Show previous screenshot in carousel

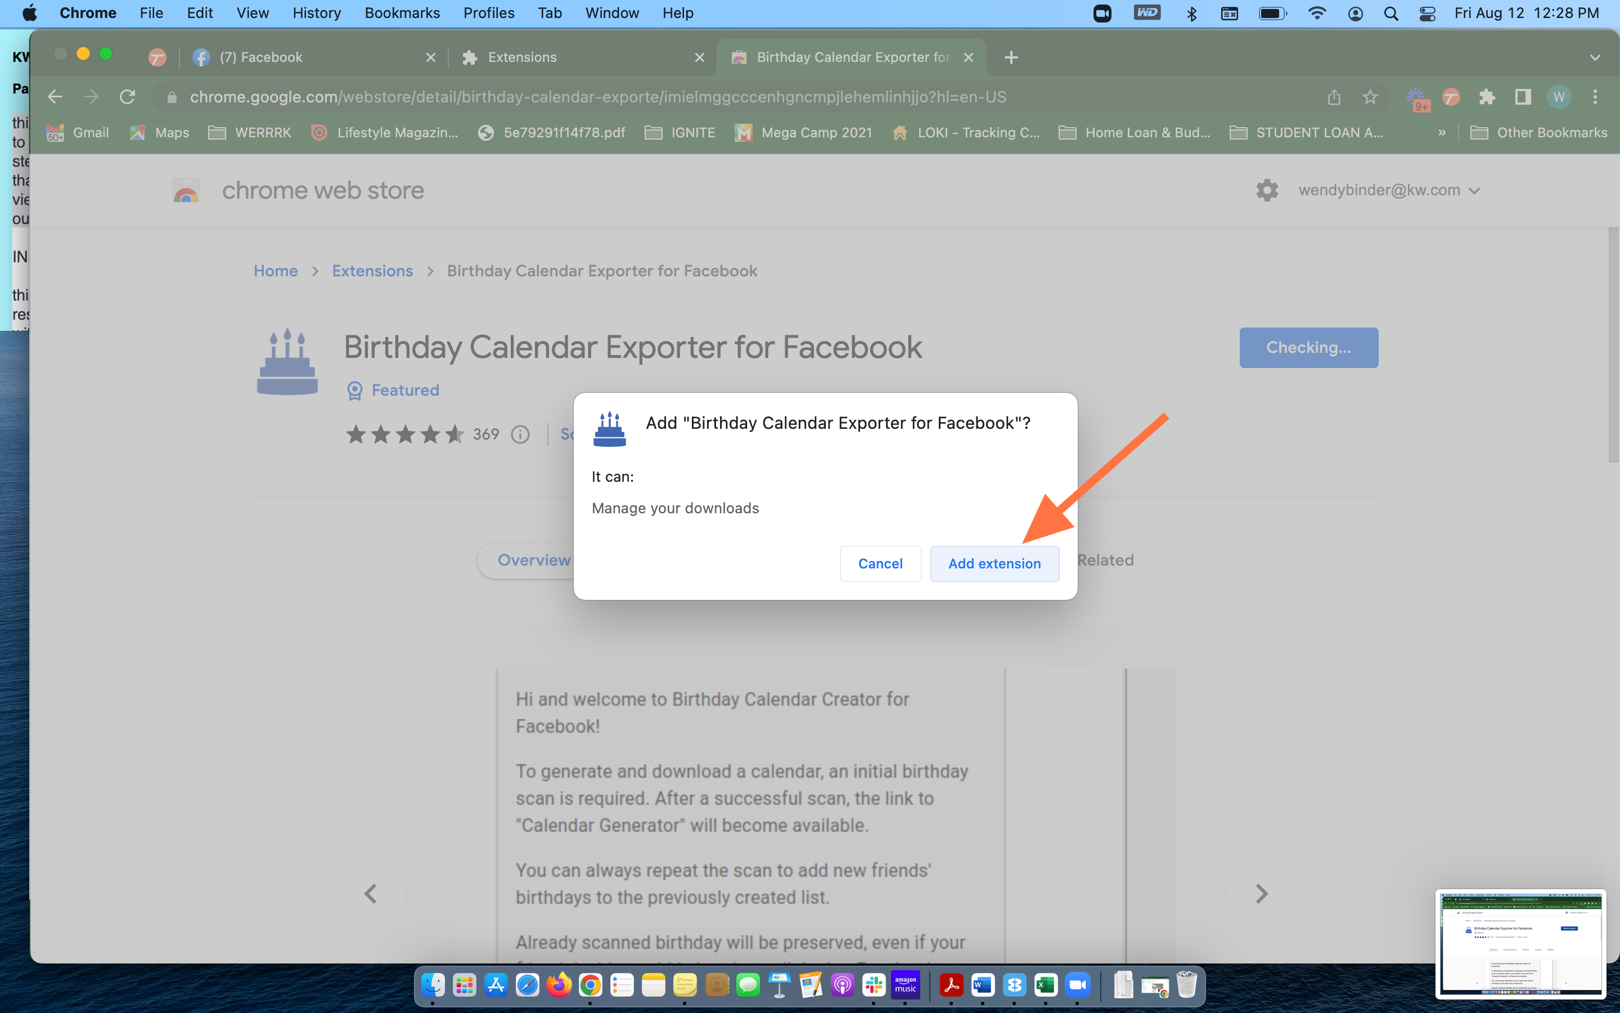[370, 894]
